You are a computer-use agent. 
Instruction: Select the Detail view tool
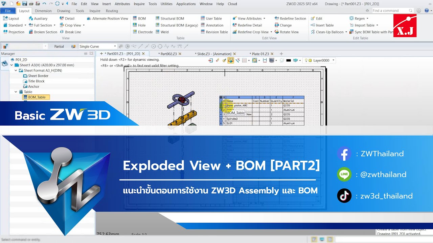[67, 19]
